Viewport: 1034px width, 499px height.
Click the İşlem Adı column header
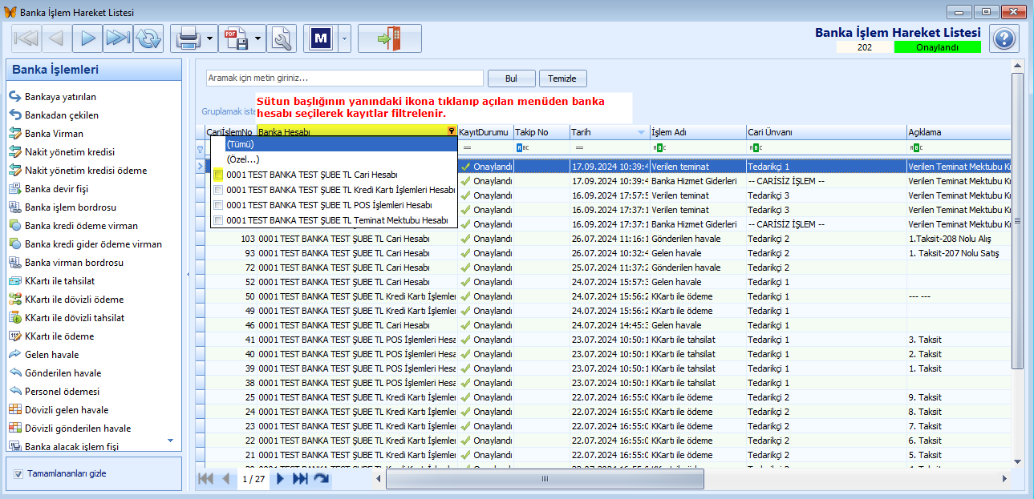tap(698, 132)
